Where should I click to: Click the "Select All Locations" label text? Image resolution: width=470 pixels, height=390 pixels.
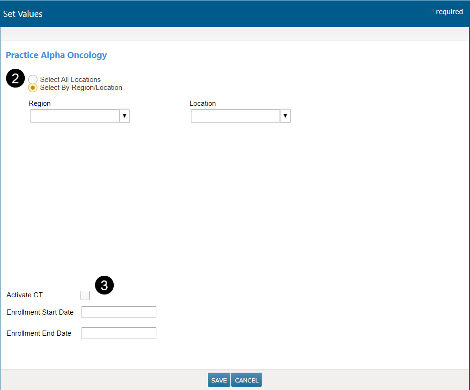[70, 80]
